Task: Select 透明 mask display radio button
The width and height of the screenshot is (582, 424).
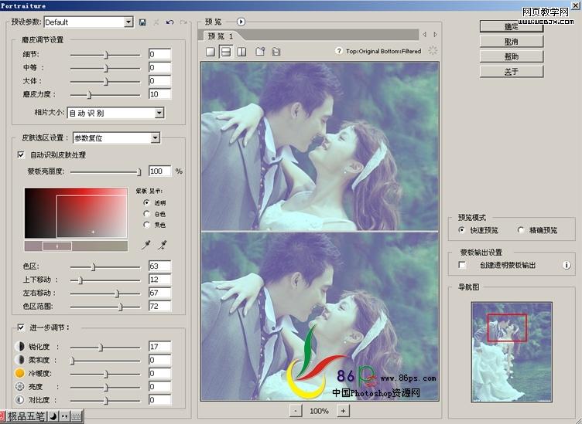Action: [x=146, y=202]
